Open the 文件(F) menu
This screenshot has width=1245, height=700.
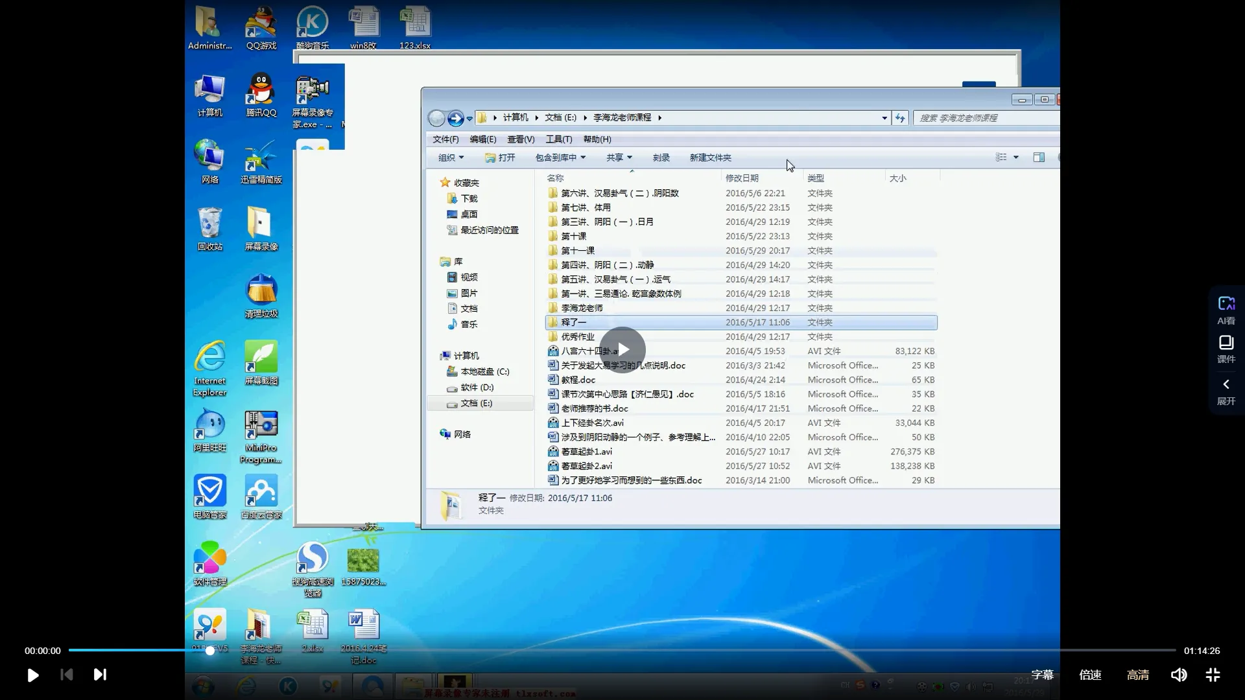445,139
